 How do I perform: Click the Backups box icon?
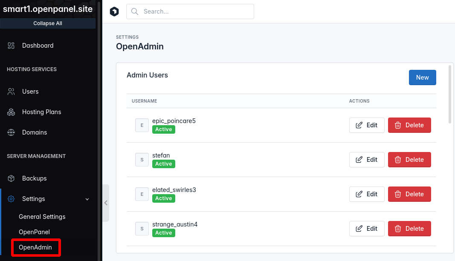pyautogui.click(x=12, y=178)
